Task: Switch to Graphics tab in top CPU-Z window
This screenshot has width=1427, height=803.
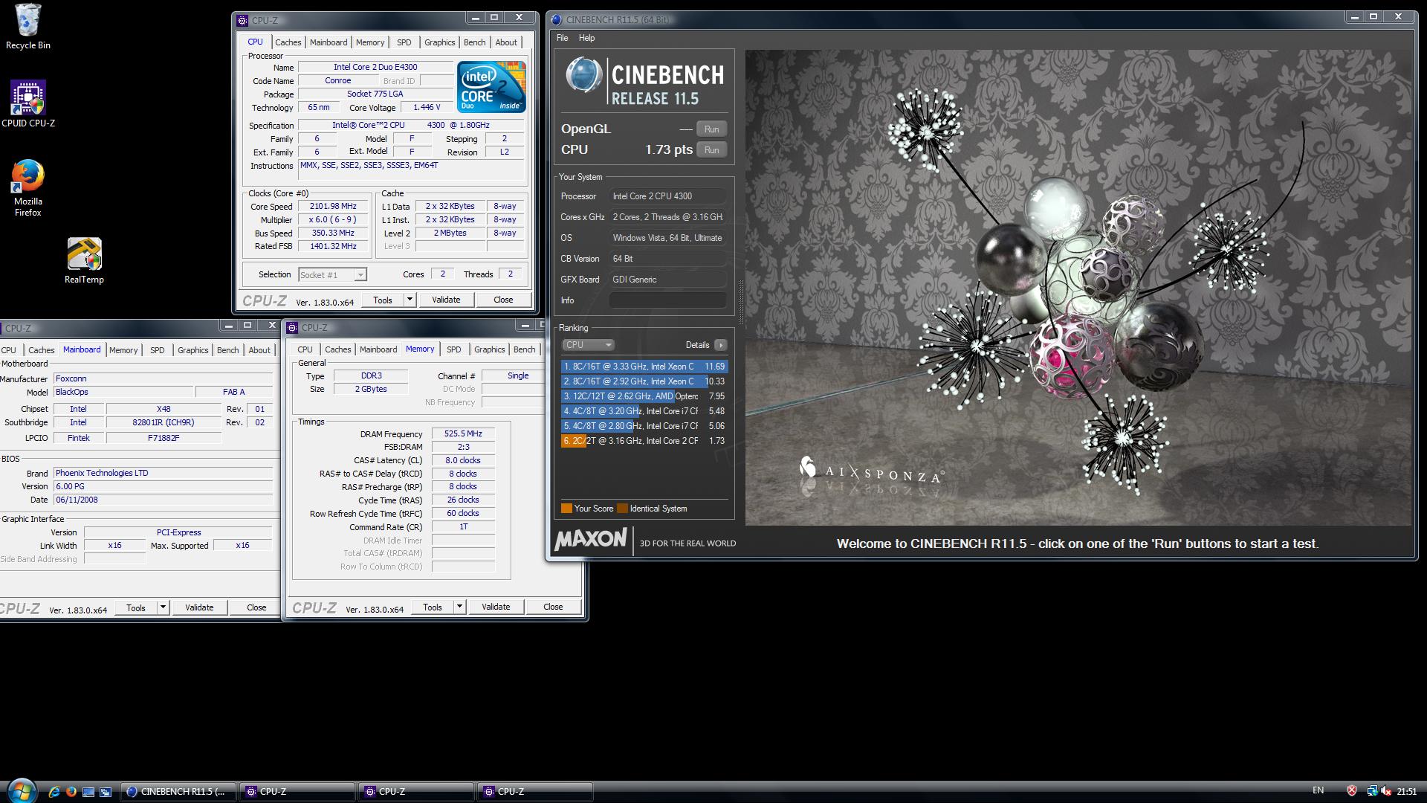Action: [x=440, y=42]
